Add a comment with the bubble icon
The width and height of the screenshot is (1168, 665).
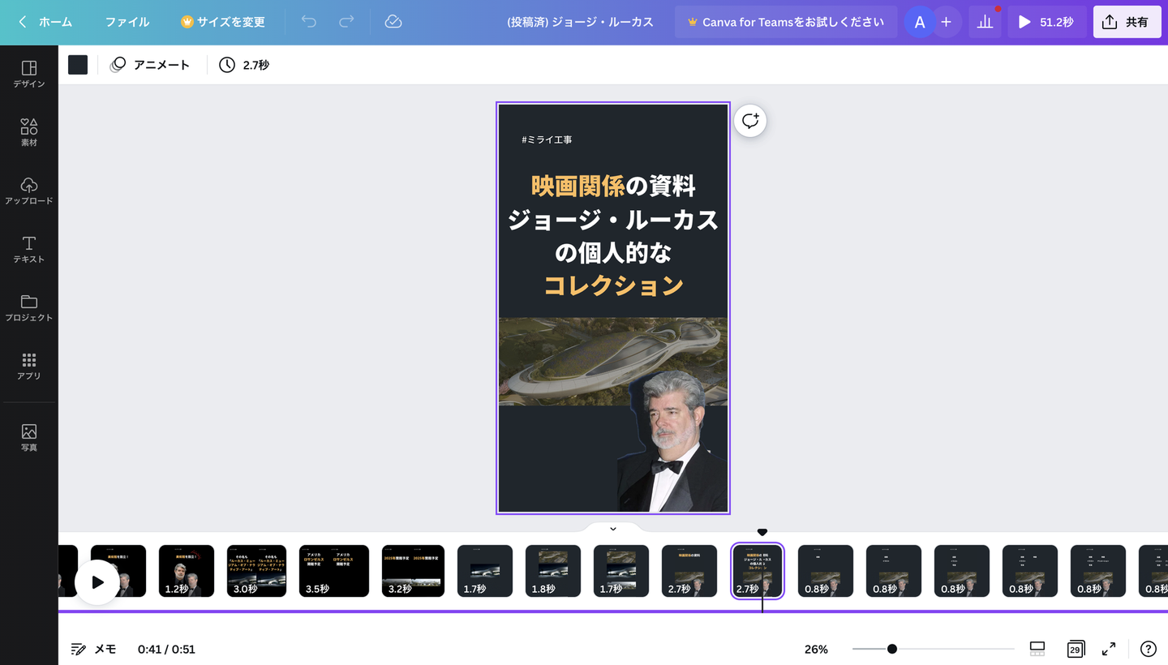750,121
